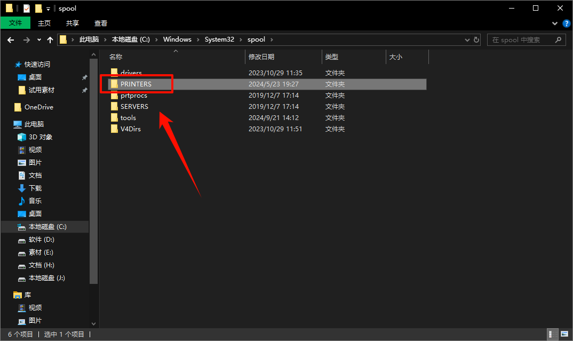Open the recent locations dropdown arrow

[39, 40]
